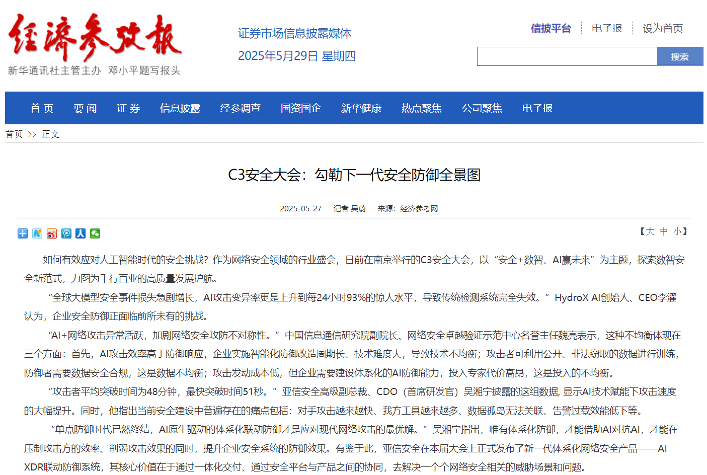Open 热点聚焦 in the nav bar
The height and width of the screenshot is (475, 707).
tap(422, 108)
